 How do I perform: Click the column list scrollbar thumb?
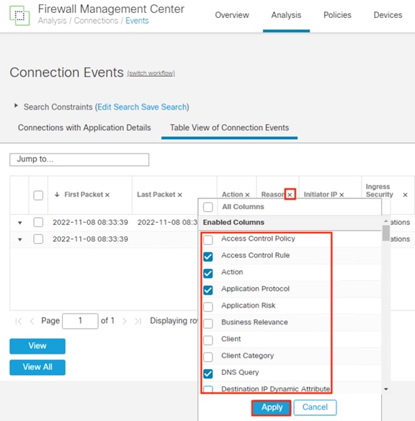[386, 233]
